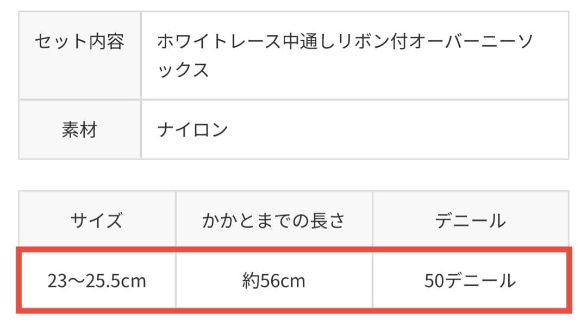The height and width of the screenshot is (326, 587).
Task: Select the 50デニール value cell
Action: click(x=470, y=281)
